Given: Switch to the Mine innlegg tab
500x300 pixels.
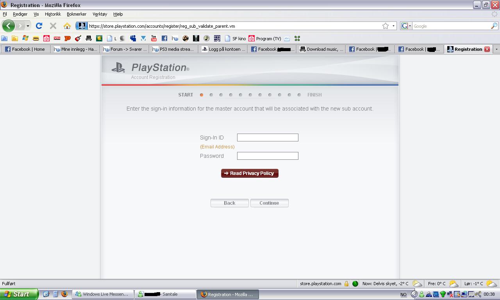Looking at the screenshot, I should coord(75,49).
